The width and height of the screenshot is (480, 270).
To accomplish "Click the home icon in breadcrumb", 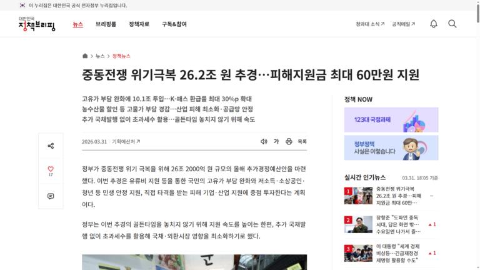I will [x=85, y=56].
